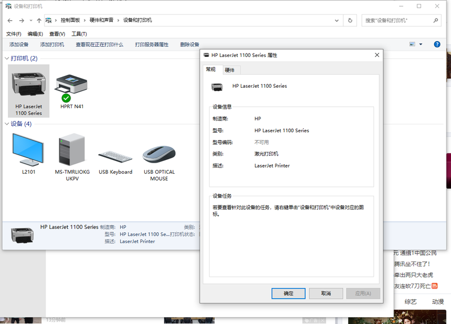Refresh the Devices and Printers view
Screen dimensions: 451x324
tap(350, 20)
